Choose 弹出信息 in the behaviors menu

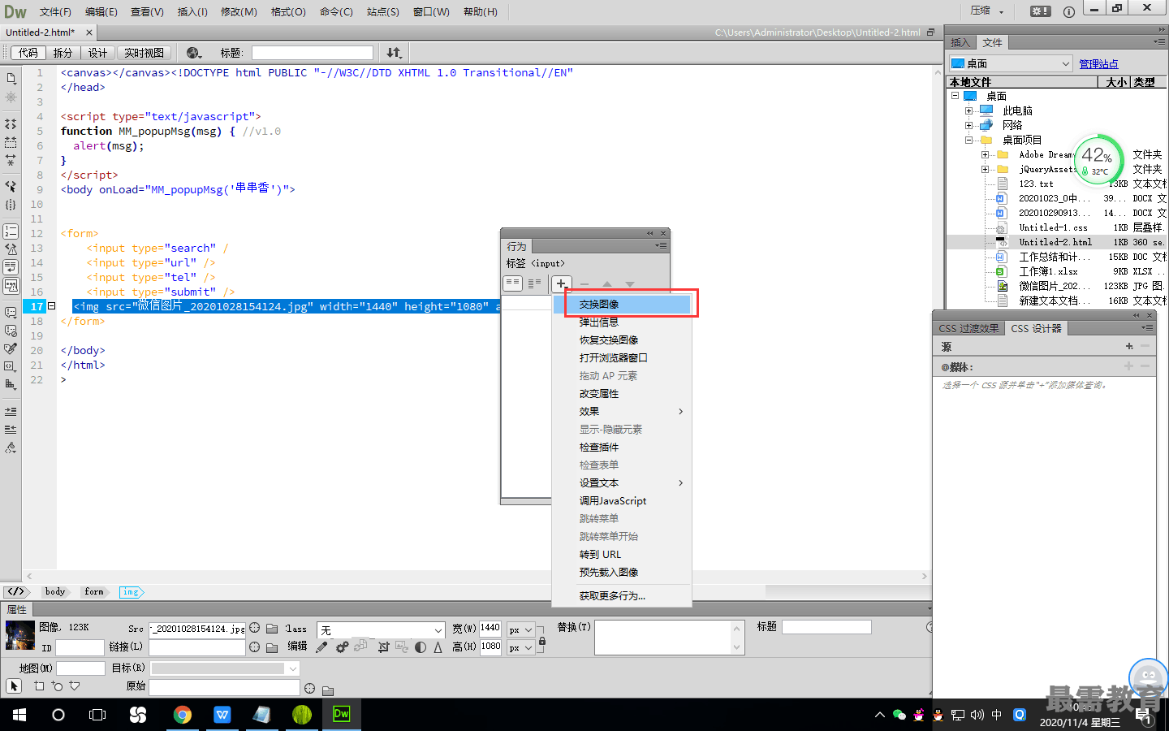coord(623,322)
